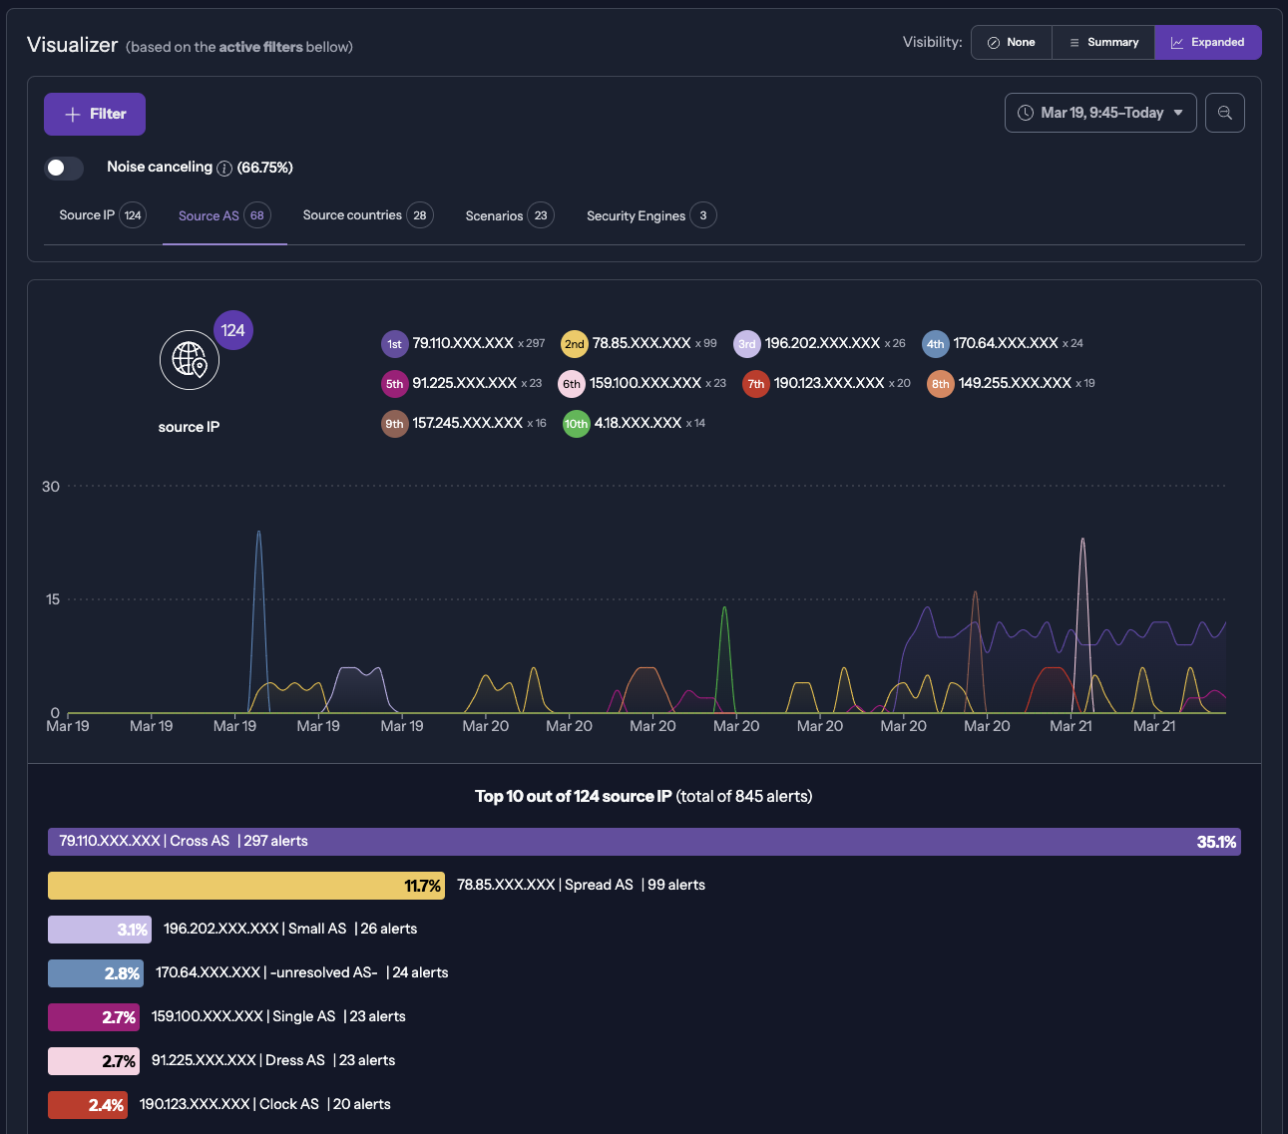1288x1134 pixels.
Task: Toggle the Noise canceling switch
Action: [64, 168]
